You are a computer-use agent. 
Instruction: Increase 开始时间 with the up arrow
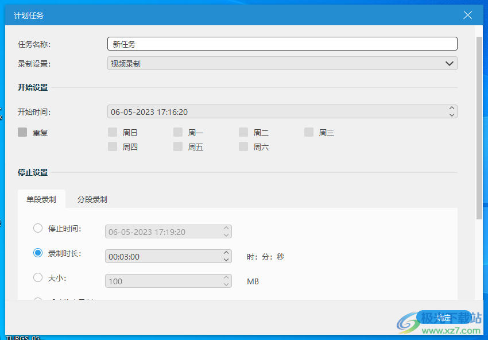click(x=452, y=109)
